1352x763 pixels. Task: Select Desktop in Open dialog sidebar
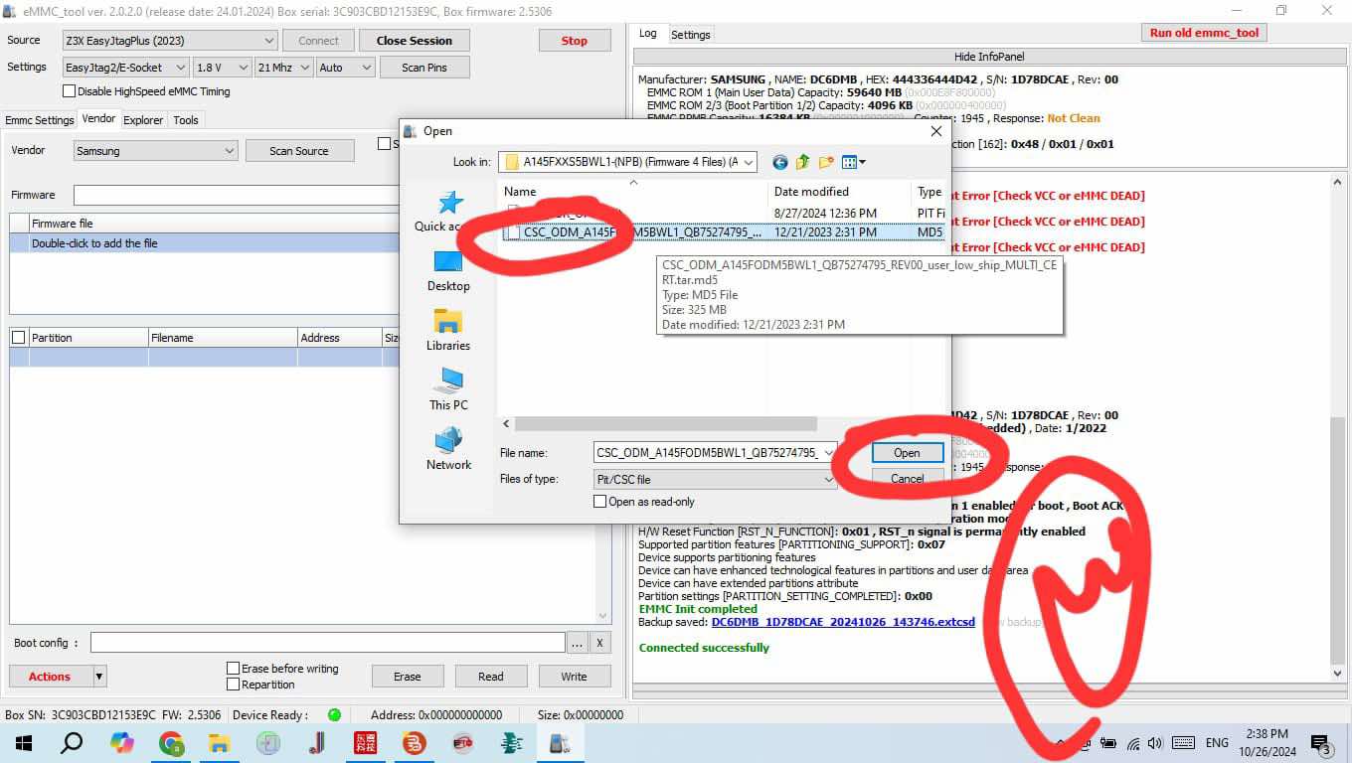click(x=449, y=270)
